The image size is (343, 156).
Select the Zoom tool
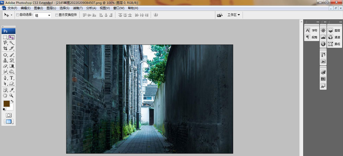(x=12, y=96)
